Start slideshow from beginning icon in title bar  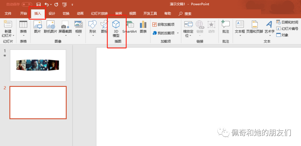65,4
